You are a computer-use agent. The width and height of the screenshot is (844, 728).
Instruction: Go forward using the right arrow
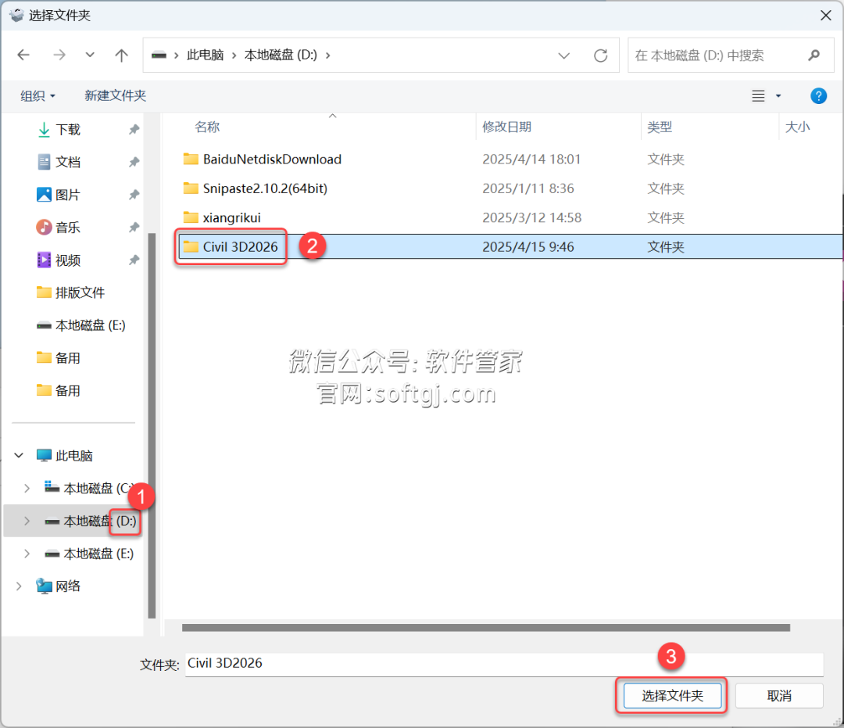click(59, 55)
